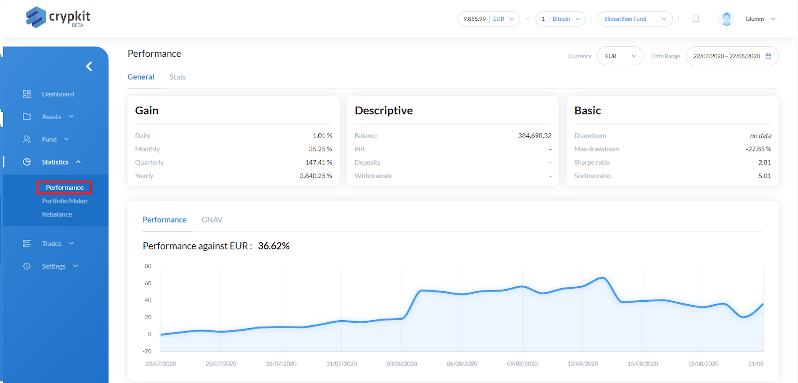Open the notifications bell
The height and width of the screenshot is (383, 798).
click(696, 19)
